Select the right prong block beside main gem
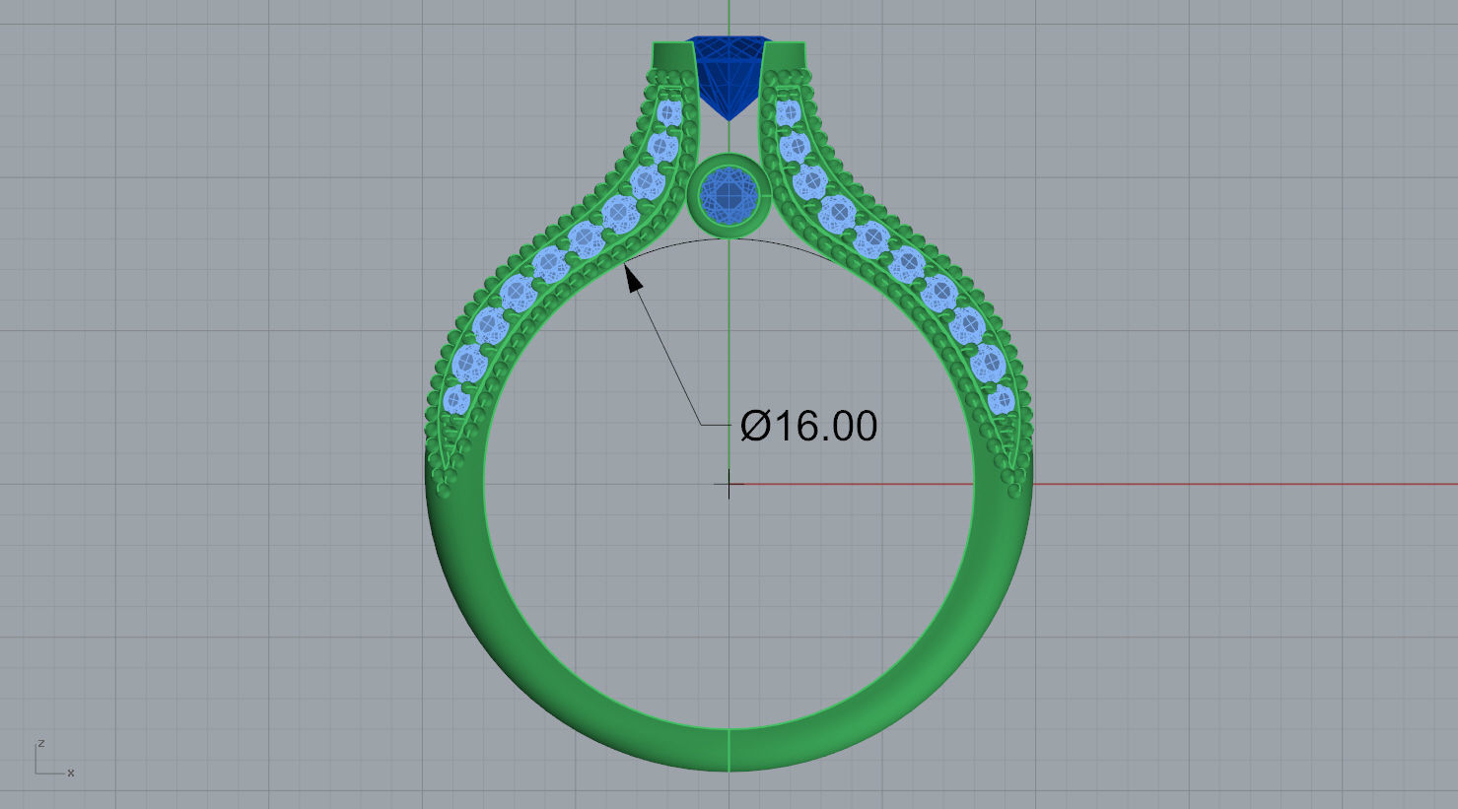1458x809 pixels. 785,56
